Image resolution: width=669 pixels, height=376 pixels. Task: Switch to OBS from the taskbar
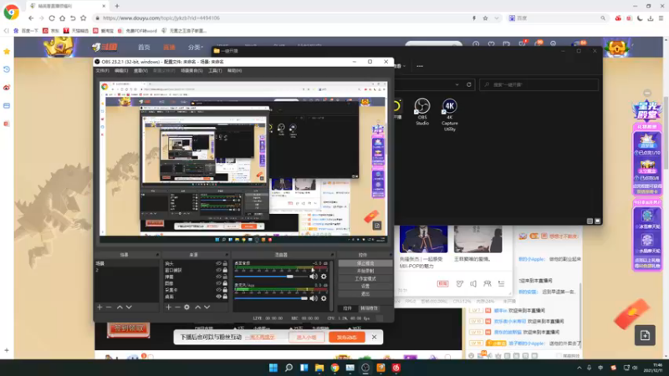coord(365,368)
